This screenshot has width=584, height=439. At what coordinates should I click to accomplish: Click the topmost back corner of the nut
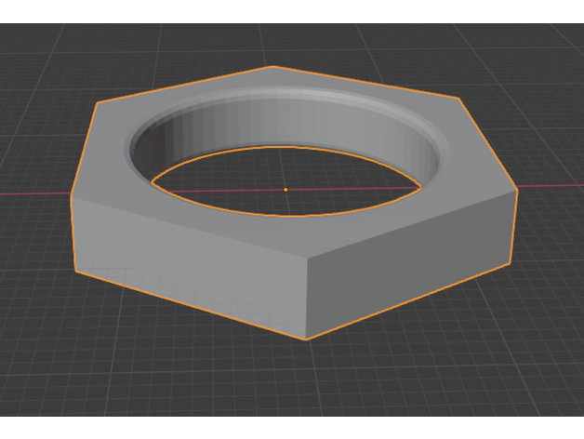pos(272,67)
